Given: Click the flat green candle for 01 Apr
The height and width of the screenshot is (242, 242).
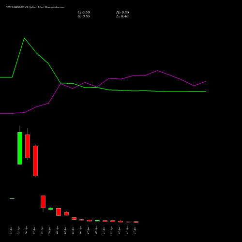Looking at the screenshot, I should tap(12, 198).
